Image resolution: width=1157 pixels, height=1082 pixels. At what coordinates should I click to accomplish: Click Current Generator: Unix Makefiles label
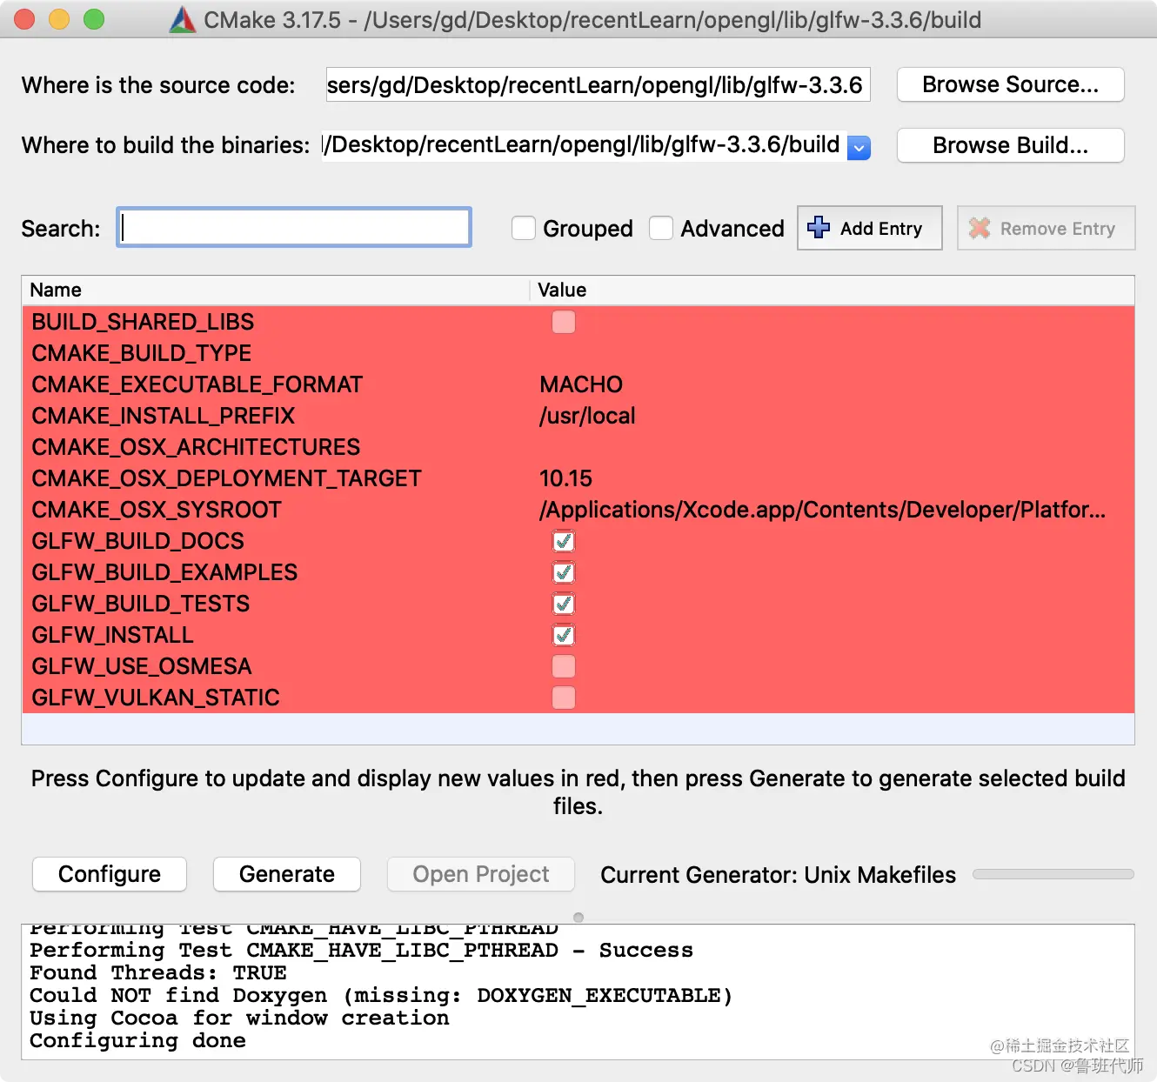[x=778, y=874]
